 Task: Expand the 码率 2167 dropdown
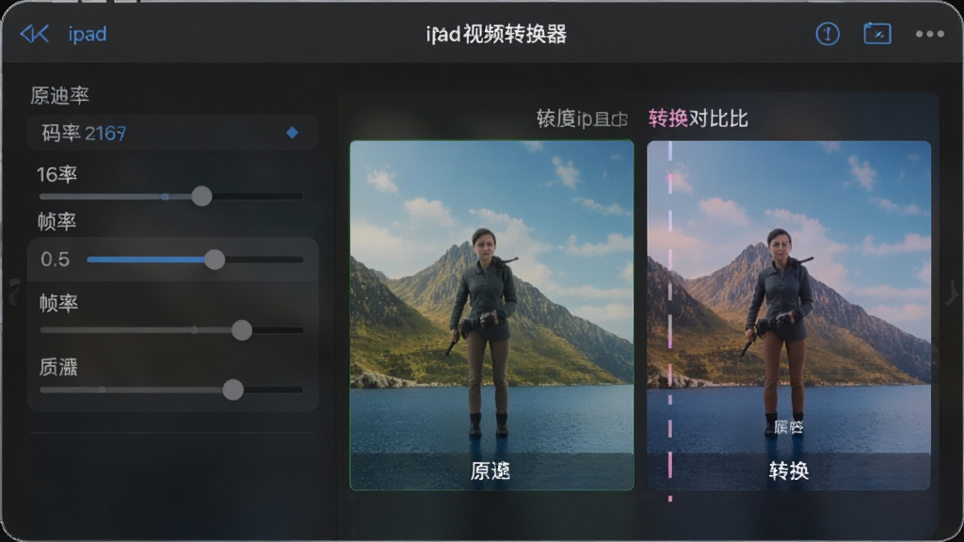(173, 133)
